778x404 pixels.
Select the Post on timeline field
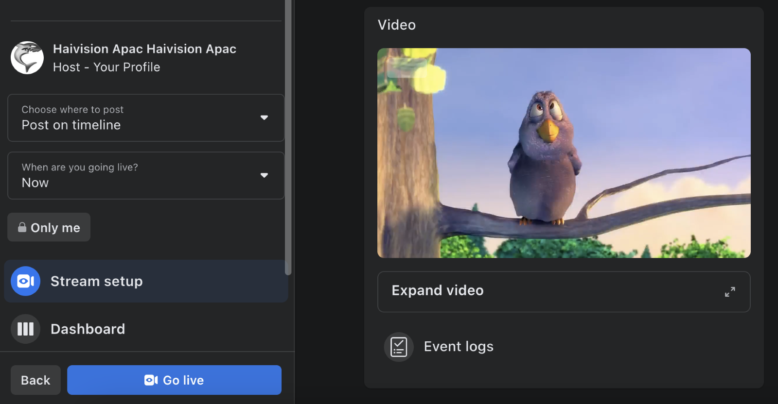click(71, 125)
